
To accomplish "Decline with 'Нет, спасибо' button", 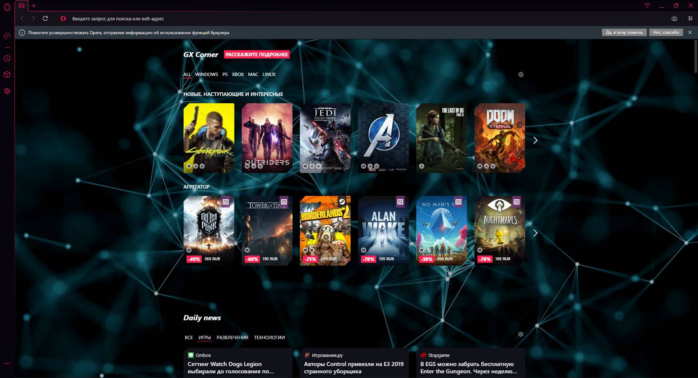I will [666, 32].
